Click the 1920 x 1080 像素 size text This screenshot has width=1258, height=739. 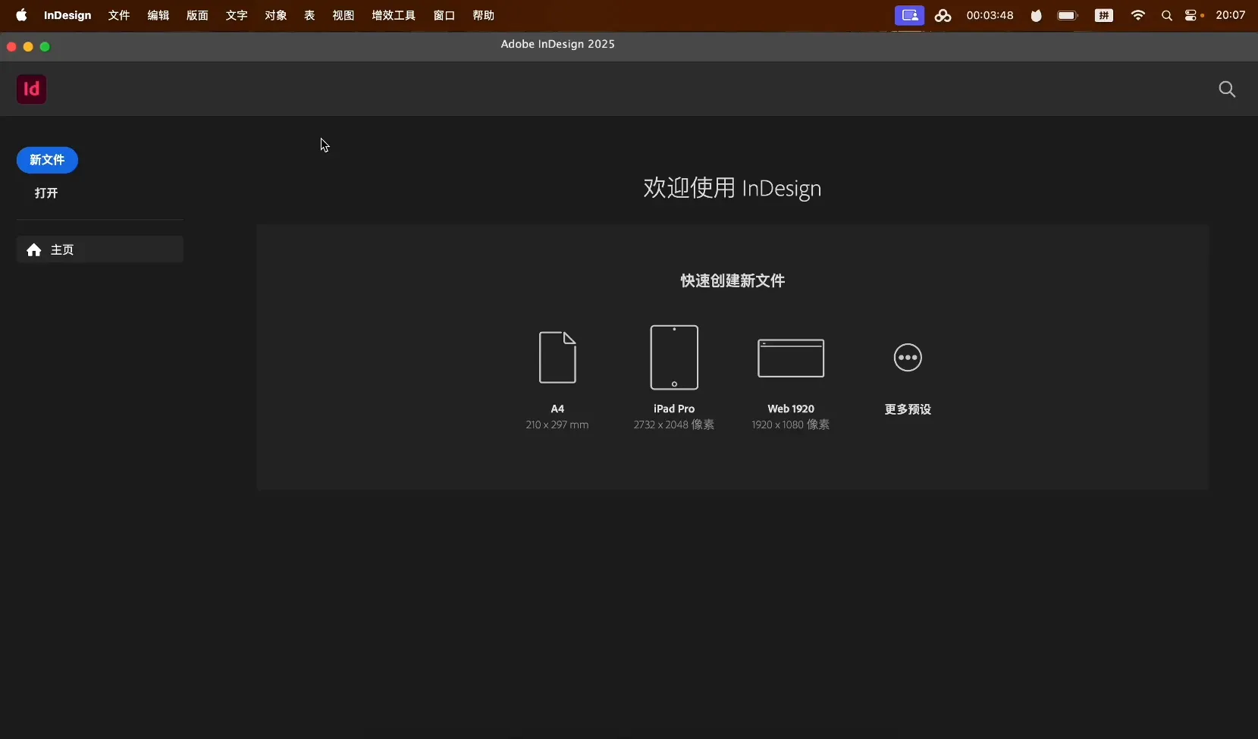click(x=791, y=424)
